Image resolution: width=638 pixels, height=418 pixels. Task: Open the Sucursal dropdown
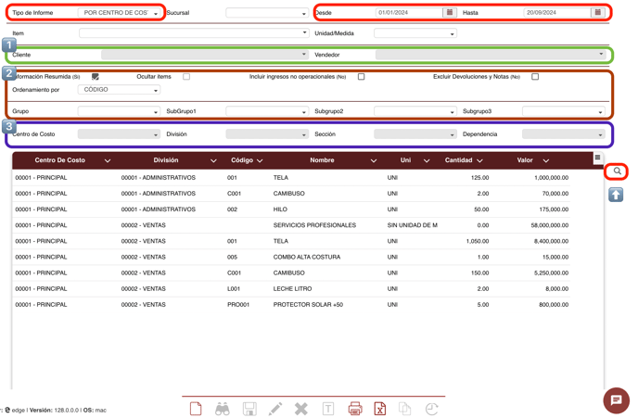tap(267, 13)
